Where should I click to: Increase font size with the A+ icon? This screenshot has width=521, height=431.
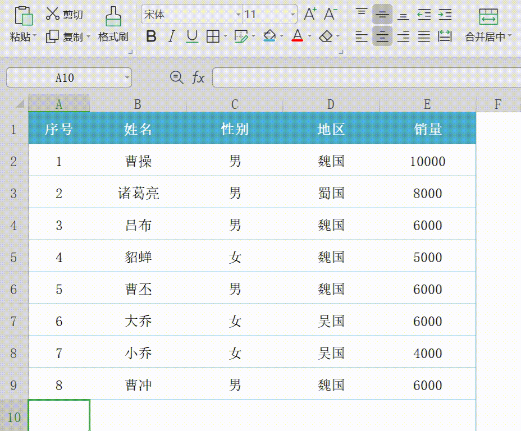309,15
